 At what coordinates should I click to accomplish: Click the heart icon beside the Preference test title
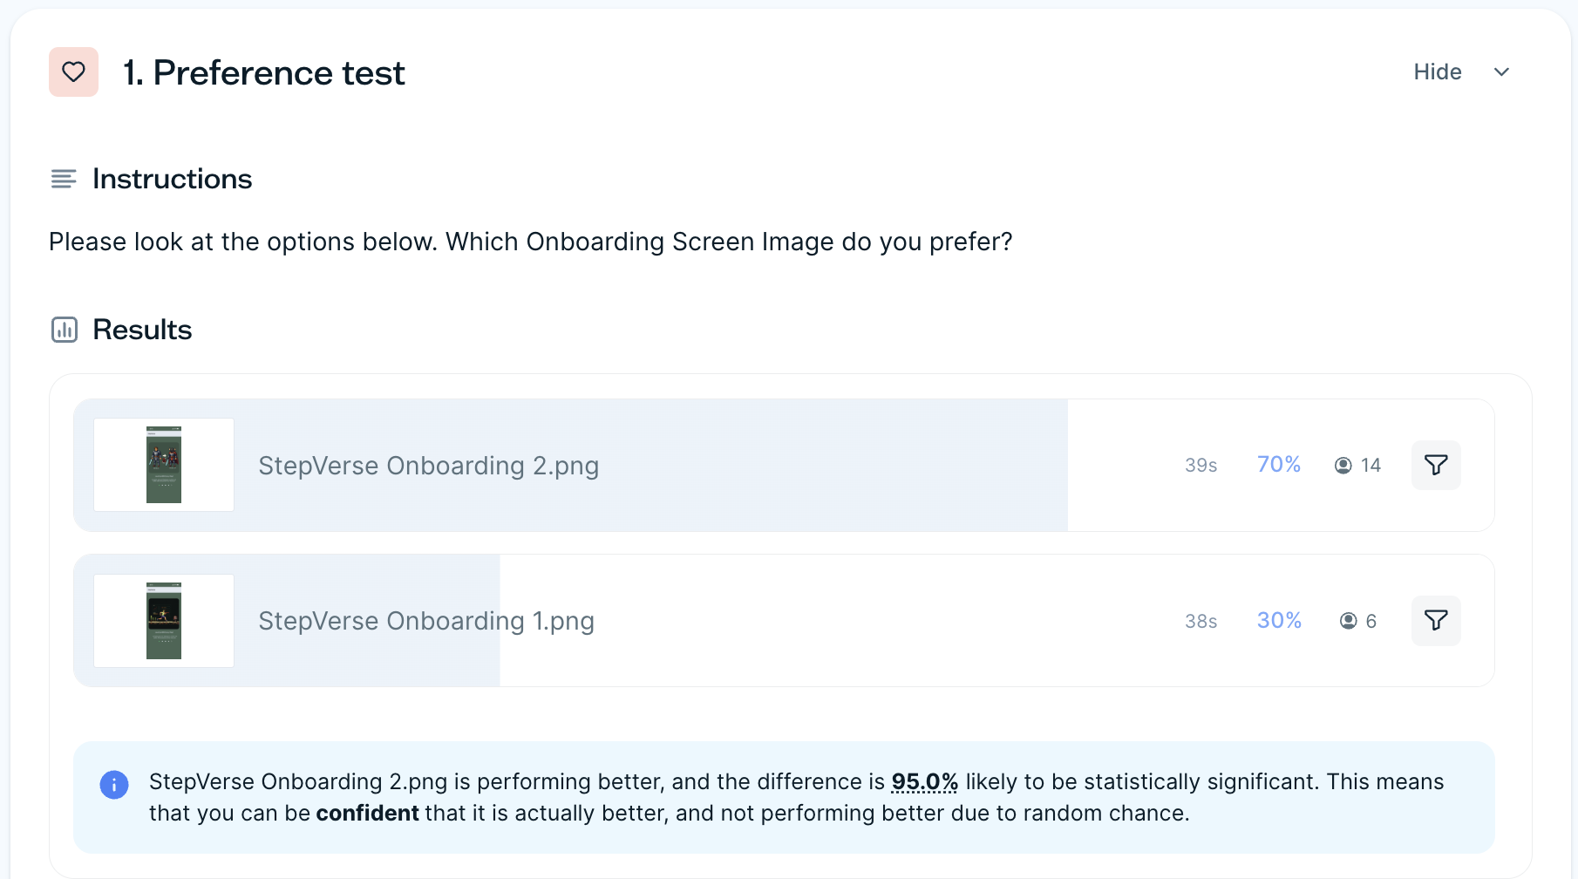click(73, 72)
